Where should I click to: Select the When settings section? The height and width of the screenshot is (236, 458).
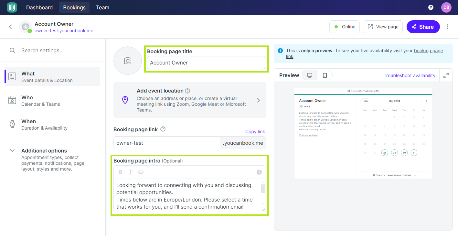point(53,124)
